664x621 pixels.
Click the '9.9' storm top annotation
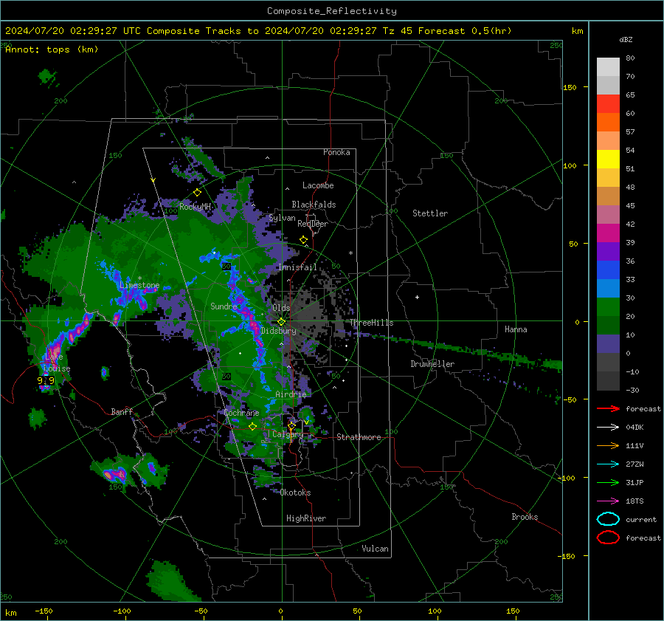pyautogui.click(x=46, y=380)
